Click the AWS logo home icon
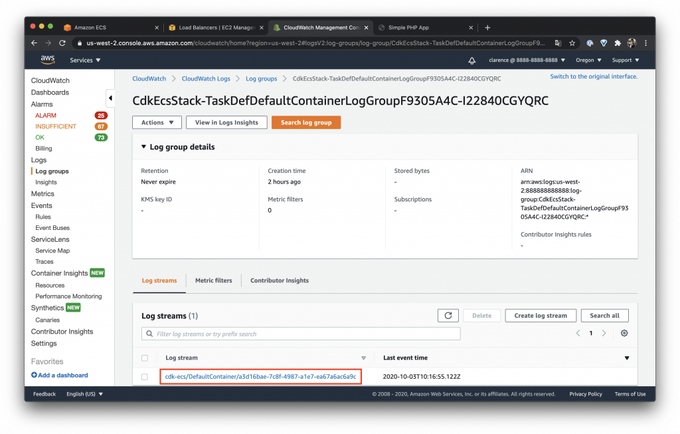This screenshot has width=680, height=434. tap(48, 59)
